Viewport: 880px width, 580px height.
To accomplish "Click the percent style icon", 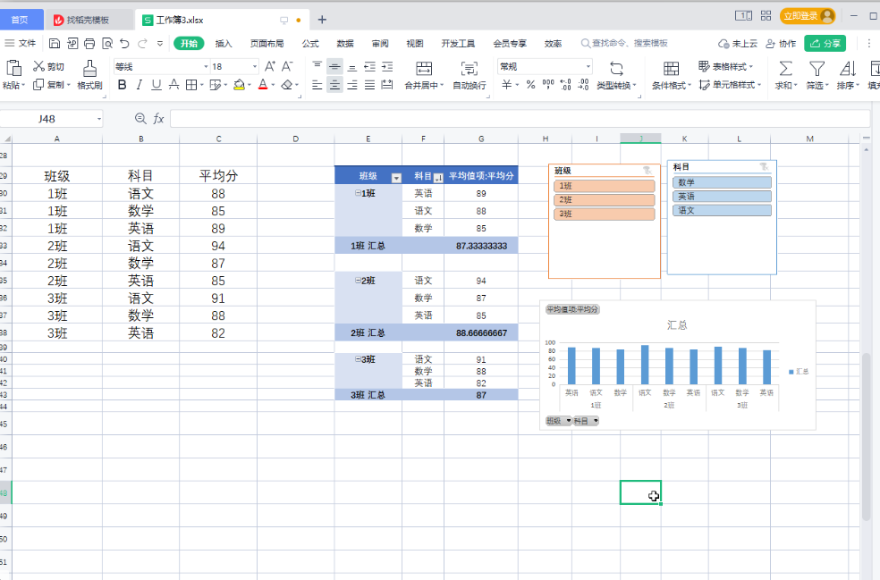I will click(x=530, y=85).
